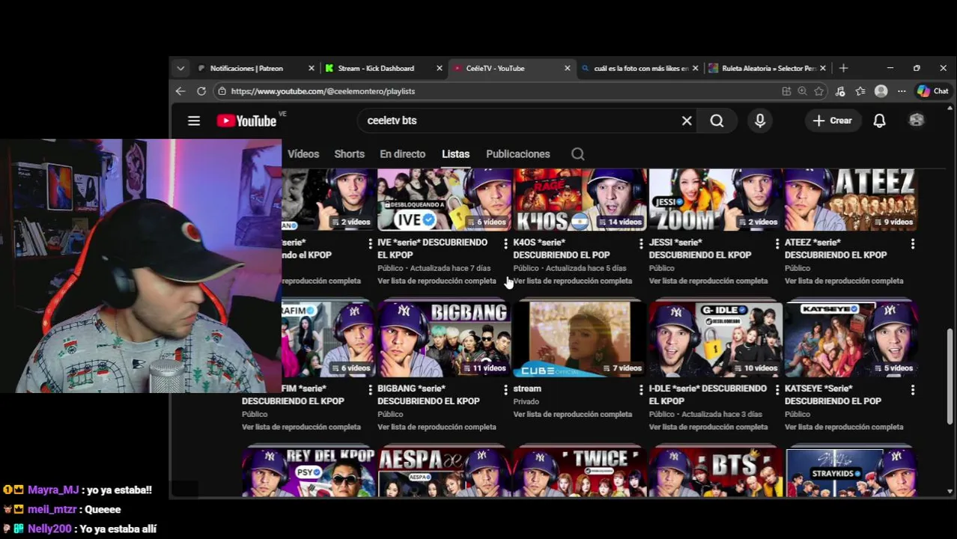Viewport: 957px width, 539px height.
Task: Open the browser profile avatar
Action: coord(881,91)
